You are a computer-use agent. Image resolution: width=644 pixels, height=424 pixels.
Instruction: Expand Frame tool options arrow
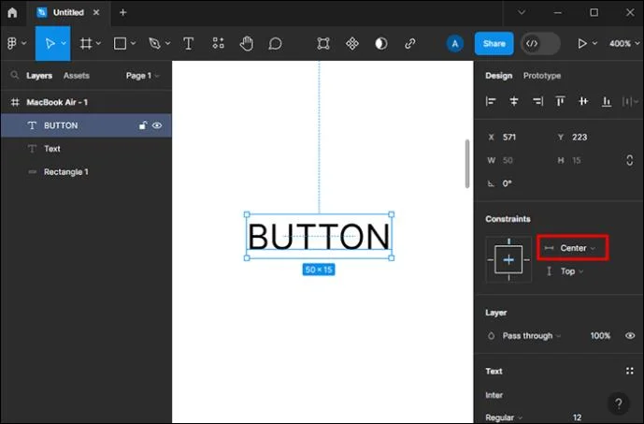point(98,43)
